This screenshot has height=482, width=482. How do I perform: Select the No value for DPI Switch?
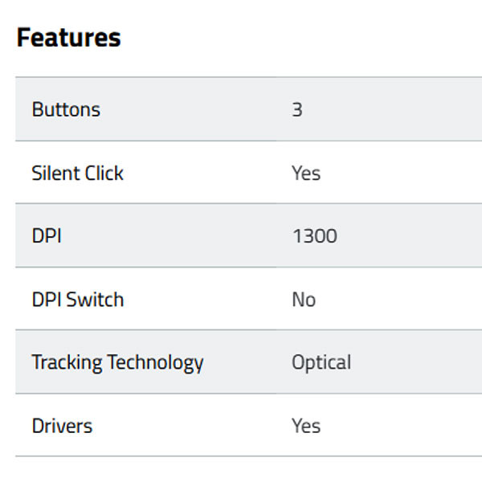[x=304, y=300]
